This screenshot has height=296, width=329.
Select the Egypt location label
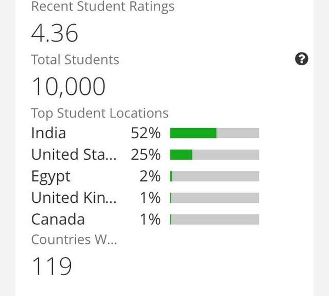[51, 177]
